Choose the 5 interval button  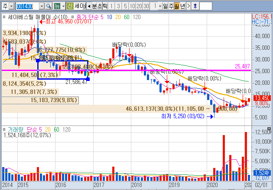tap(125, 6)
